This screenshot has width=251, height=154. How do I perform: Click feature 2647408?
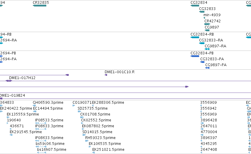[201, 153]
